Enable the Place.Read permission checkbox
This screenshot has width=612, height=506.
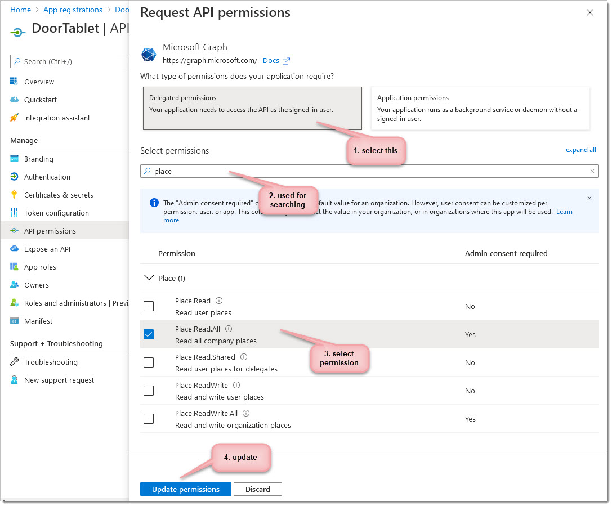pos(149,306)
